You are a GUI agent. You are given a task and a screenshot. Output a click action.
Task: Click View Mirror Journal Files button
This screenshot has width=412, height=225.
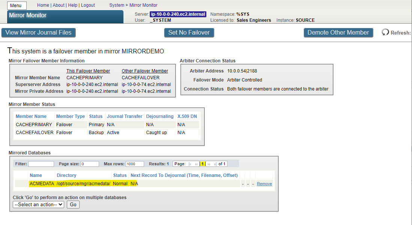tap(38, 33)
